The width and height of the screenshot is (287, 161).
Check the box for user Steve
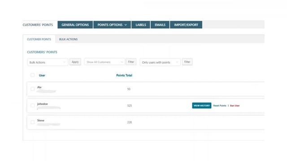pyautogui.click(x=32, y=122)
